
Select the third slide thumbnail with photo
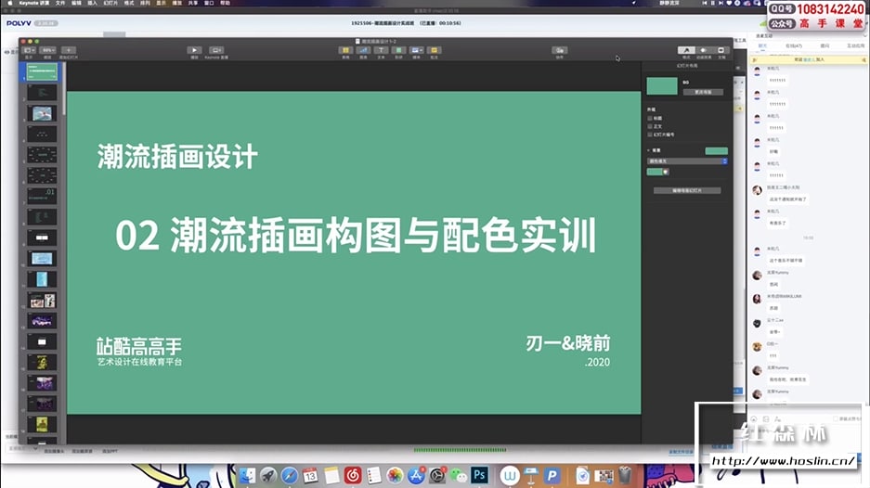(x=42, y=114)
